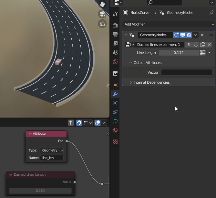Unlink the Dashed lines experiment 1 node group
216x198 pixels.
tap(209, 45)
